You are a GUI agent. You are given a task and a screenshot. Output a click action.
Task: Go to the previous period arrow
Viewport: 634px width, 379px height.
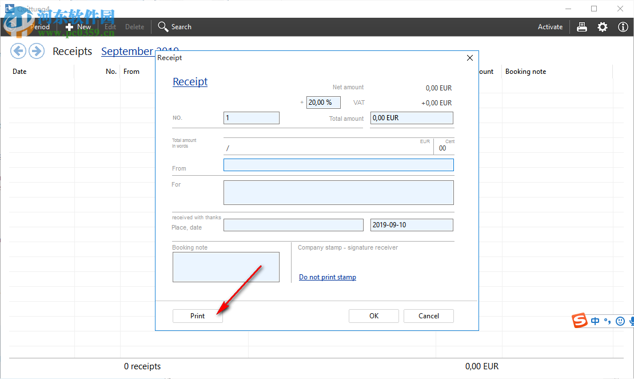point(18,52)
